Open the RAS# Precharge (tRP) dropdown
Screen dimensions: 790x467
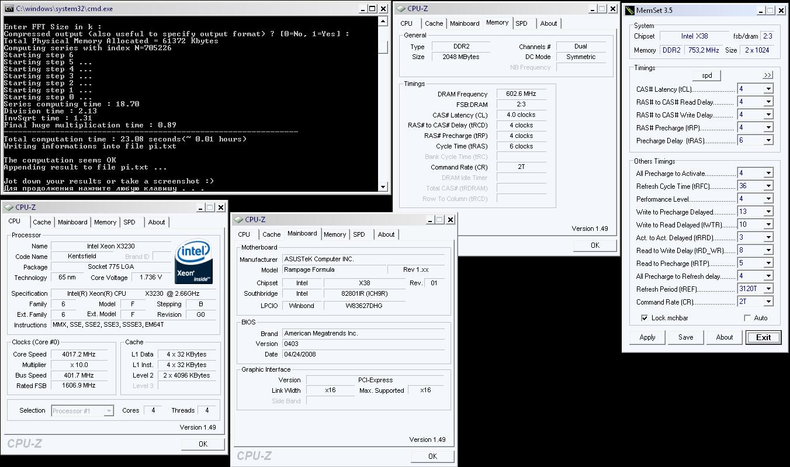tap(768, 127)
